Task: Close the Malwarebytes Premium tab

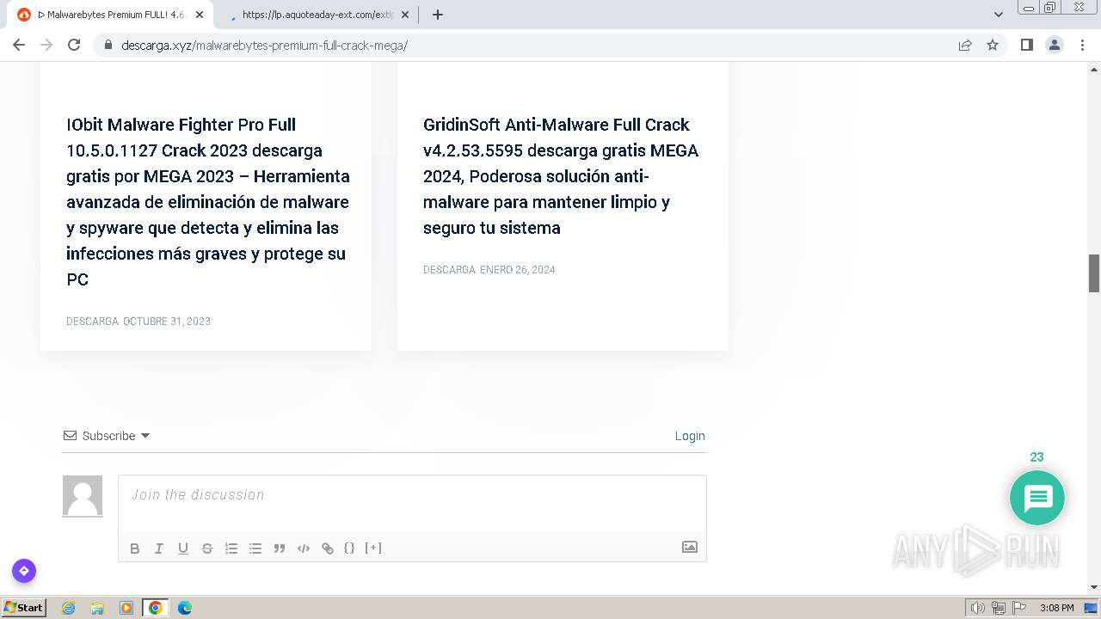Action: (x=200, y=15)
